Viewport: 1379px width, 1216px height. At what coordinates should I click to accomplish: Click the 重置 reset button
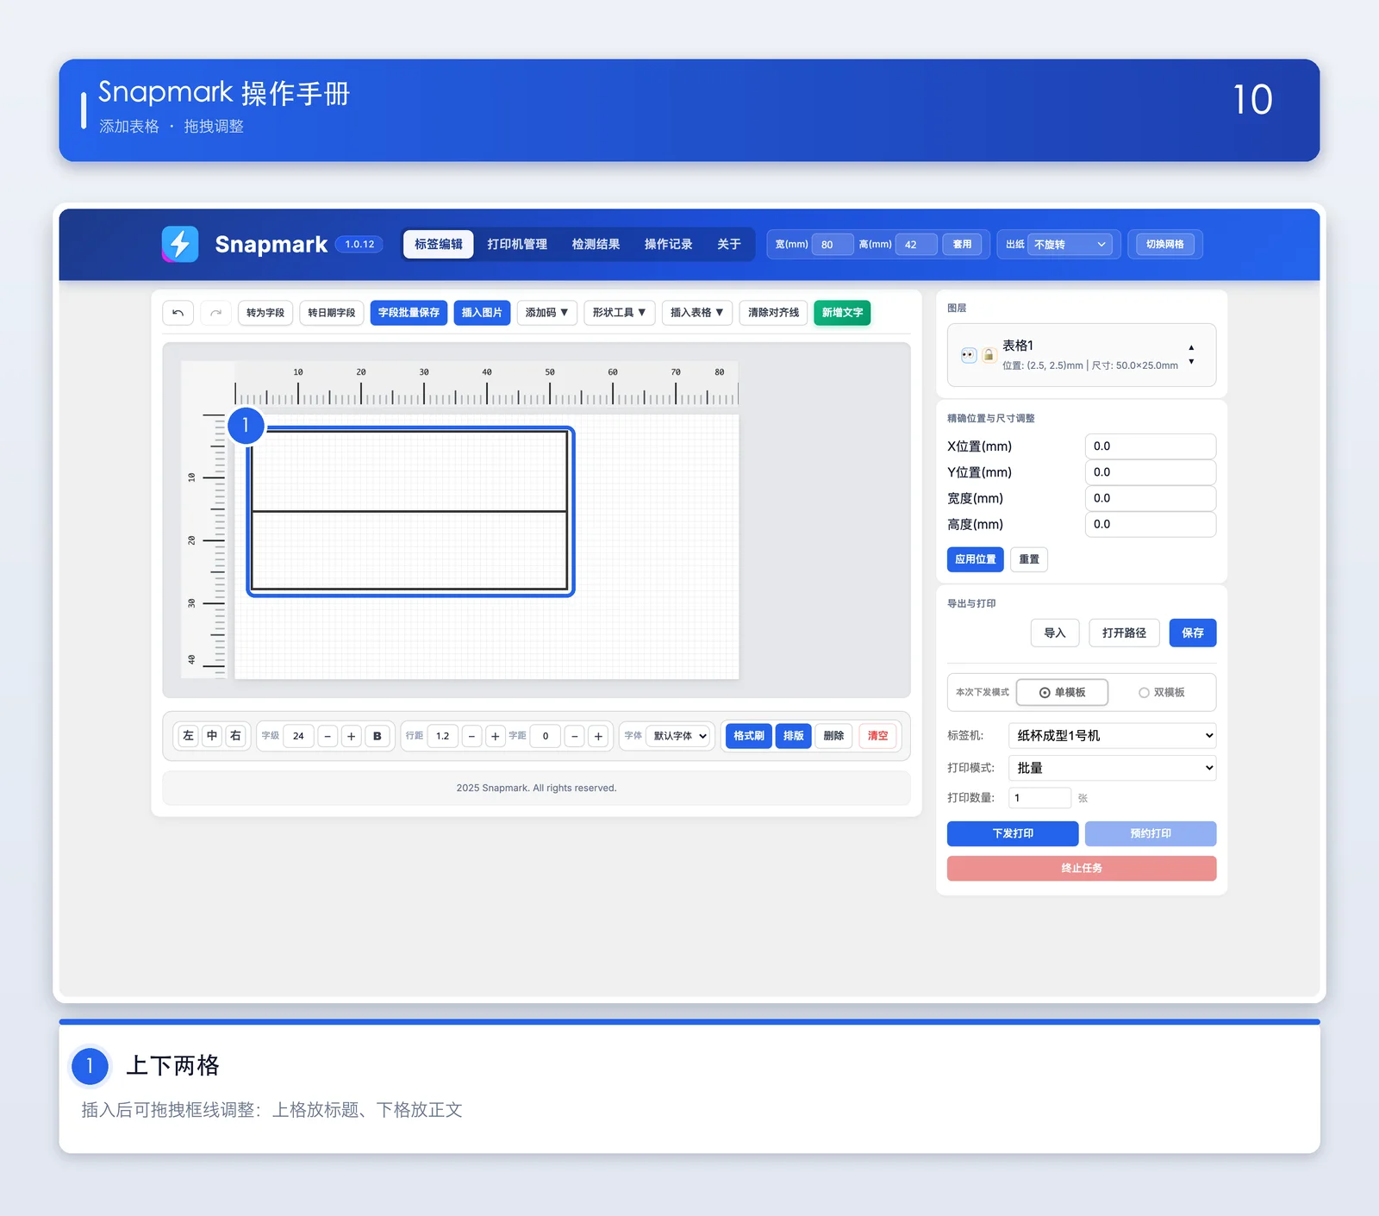click(x=1028, y=559)
